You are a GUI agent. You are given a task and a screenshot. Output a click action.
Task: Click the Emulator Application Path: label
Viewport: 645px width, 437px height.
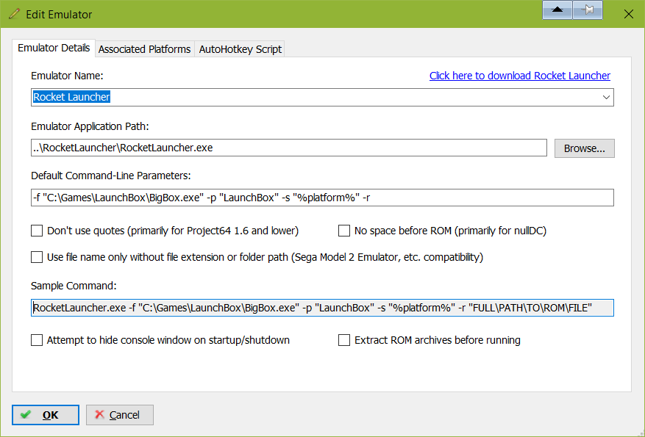[x=90, y=126]
